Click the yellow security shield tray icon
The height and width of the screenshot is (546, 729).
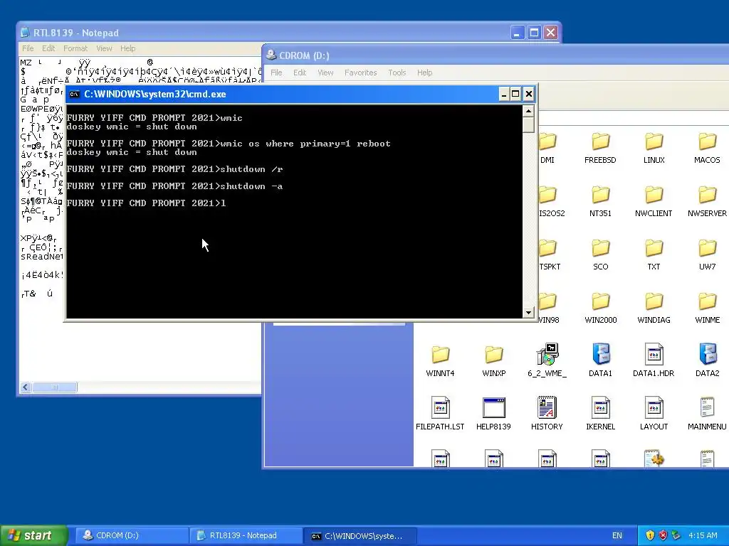[x=650, y=535]
